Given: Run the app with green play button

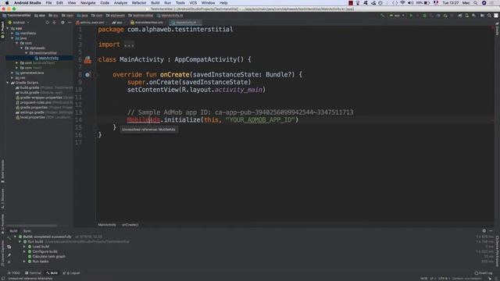Looking at the screenshot, I should click(x=411, y=16).
